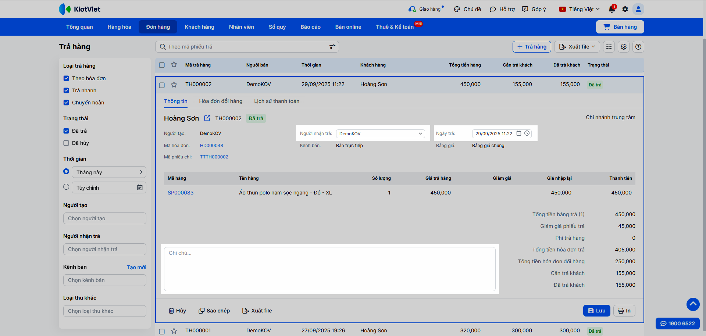Print the return with In button

[x=624, y=311]
